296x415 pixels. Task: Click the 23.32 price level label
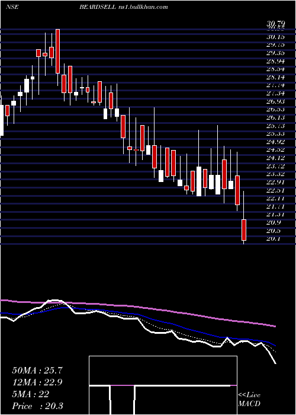[x=276, y=174]
